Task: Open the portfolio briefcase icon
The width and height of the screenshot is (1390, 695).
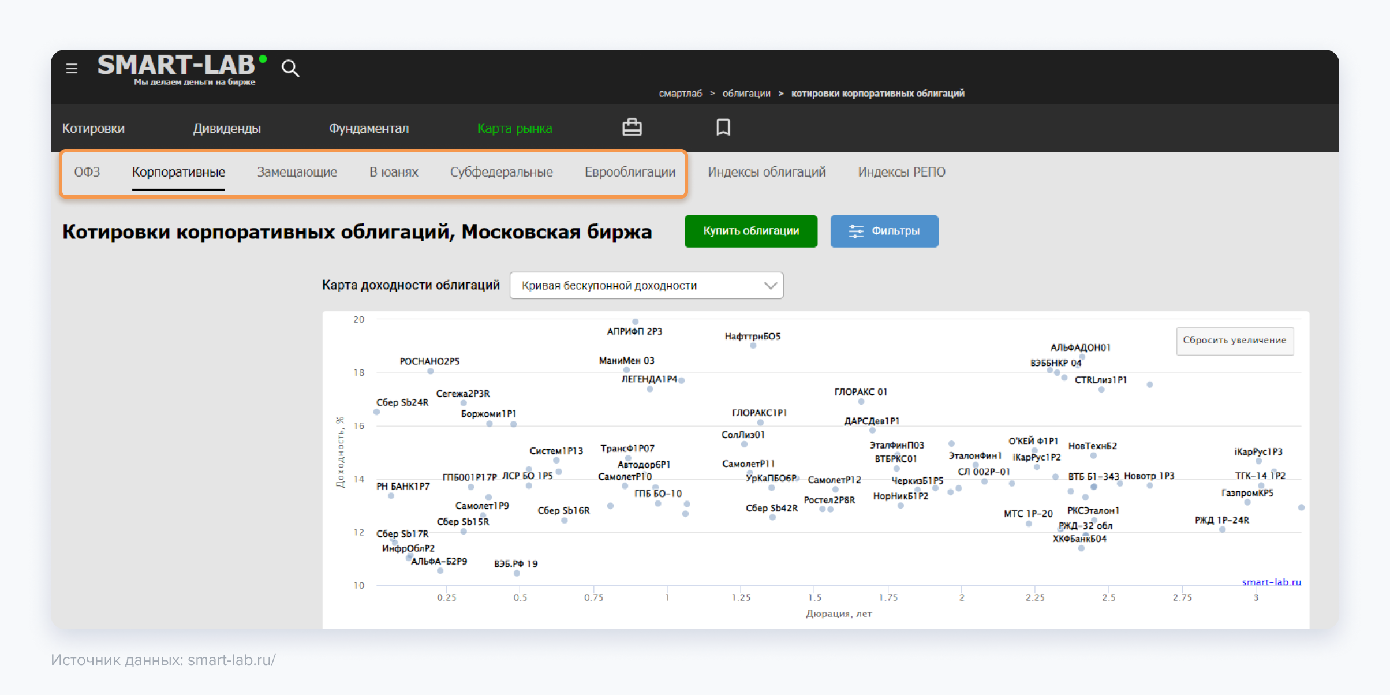Action: [x=632, y=128]
